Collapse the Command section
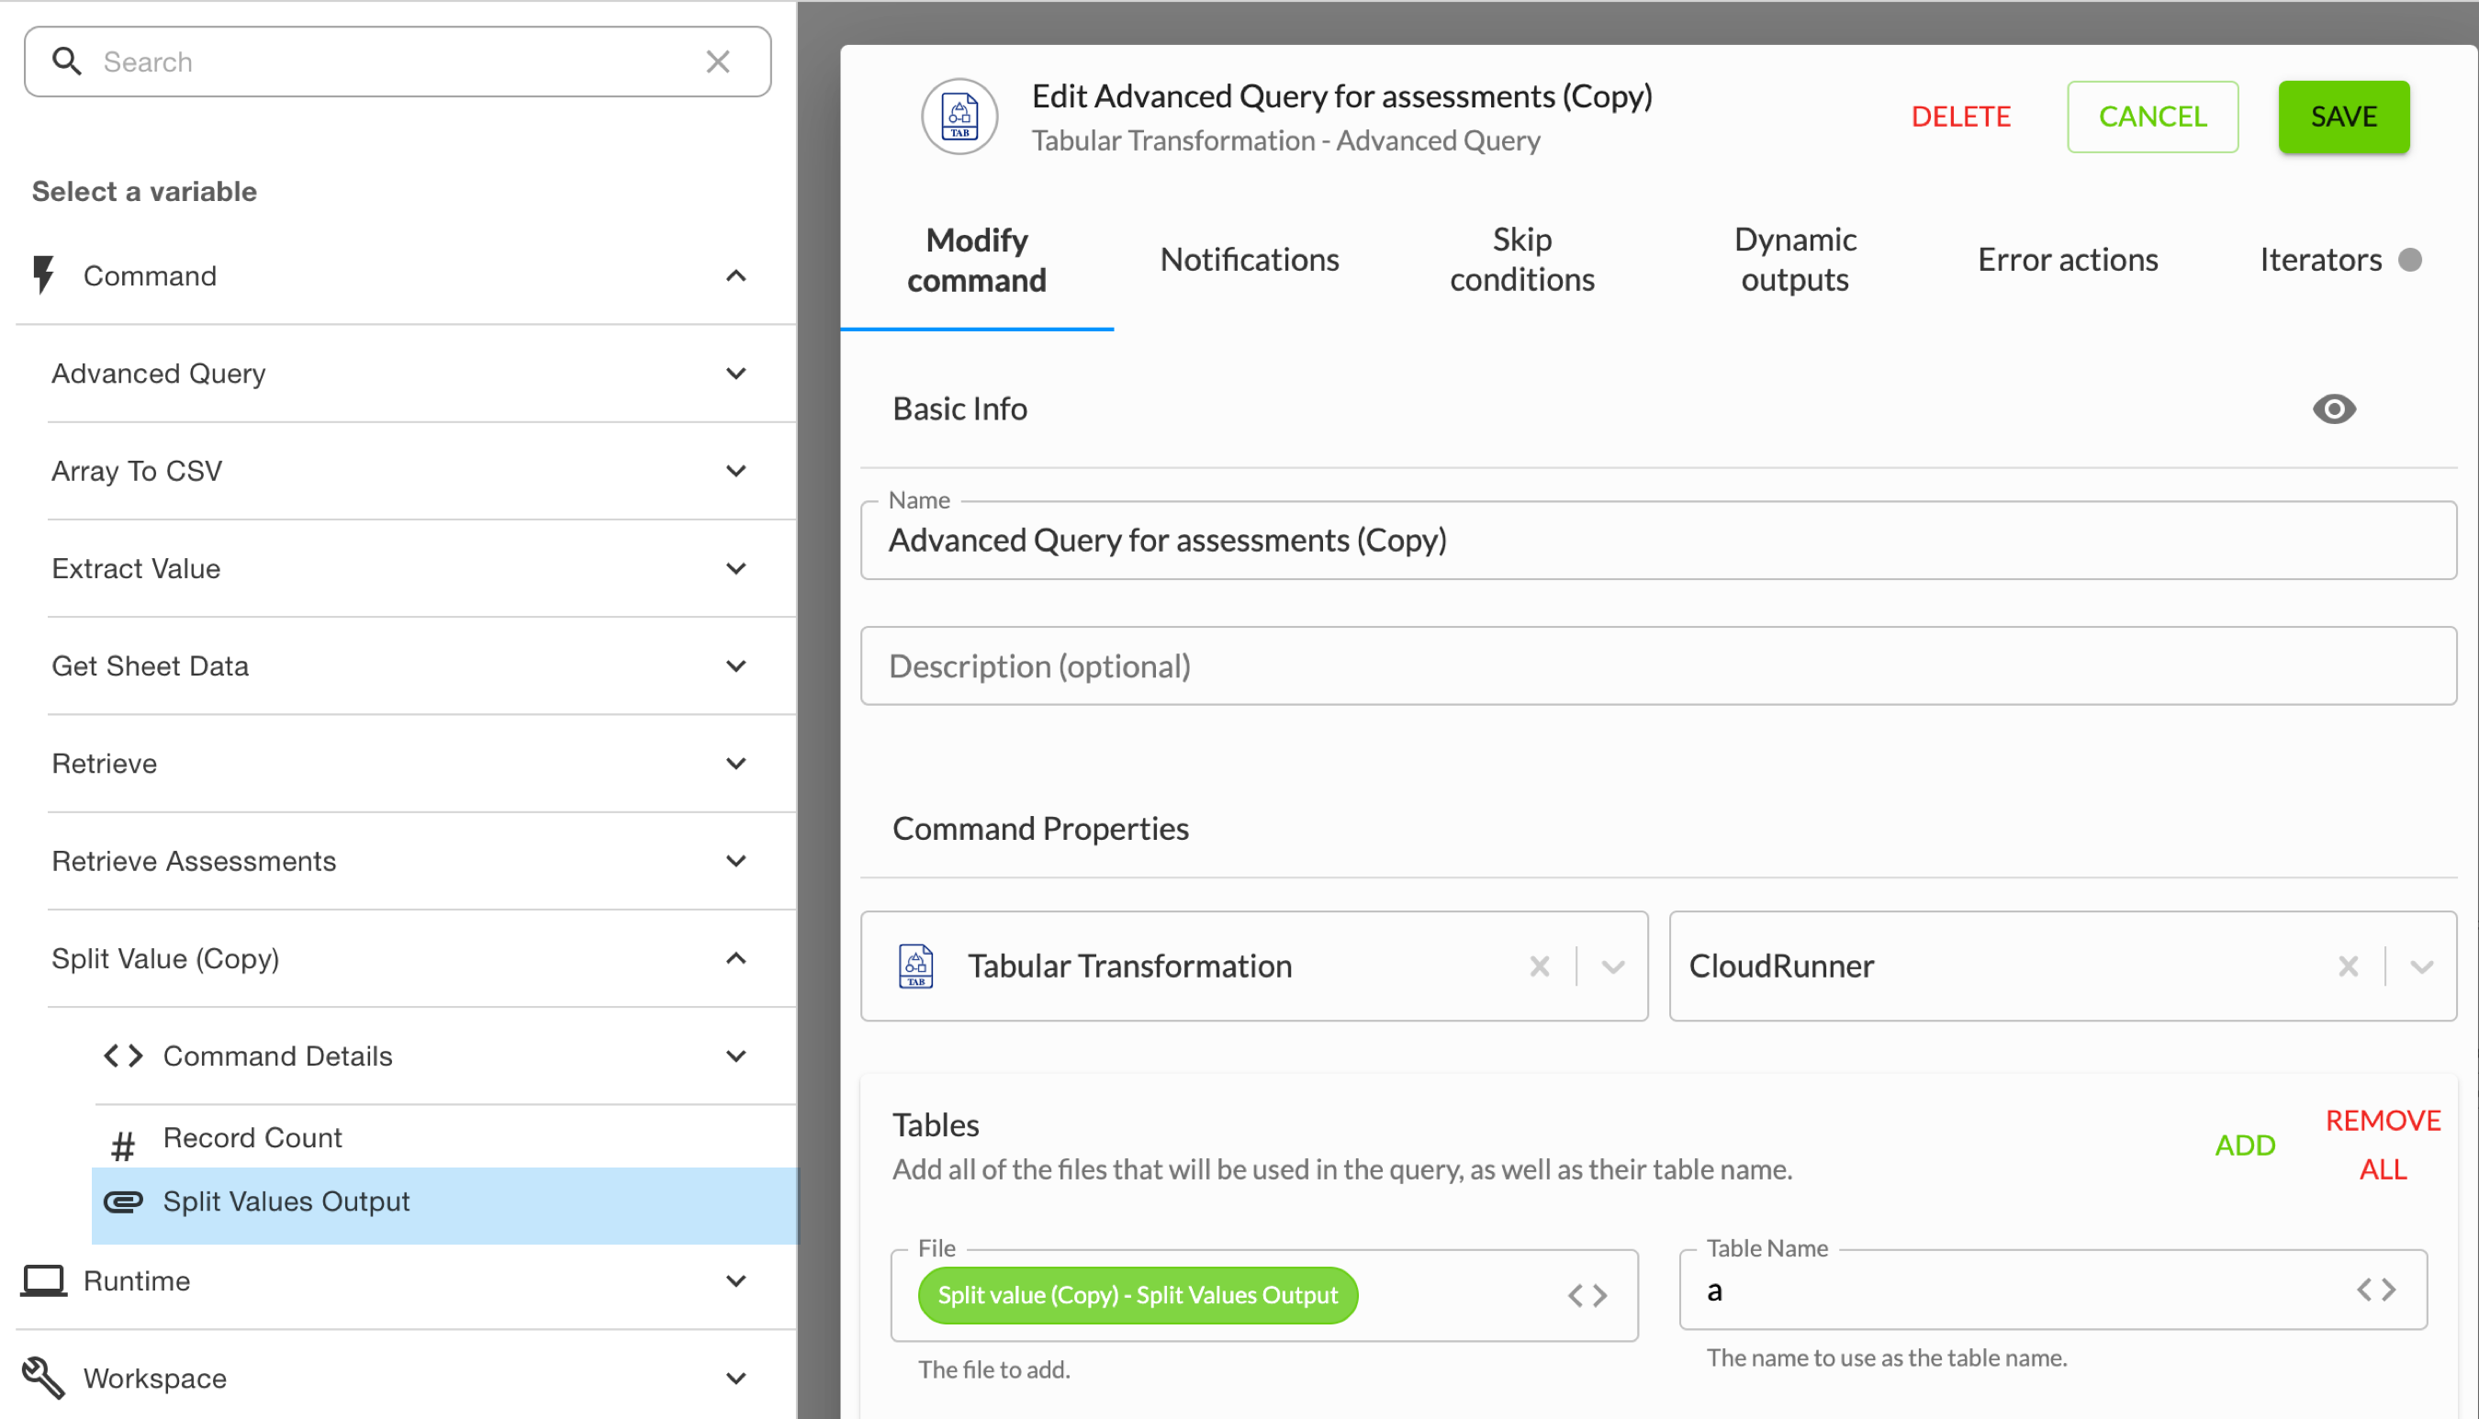Viewport: 2479px width, 1419px height. click(736, 275)
